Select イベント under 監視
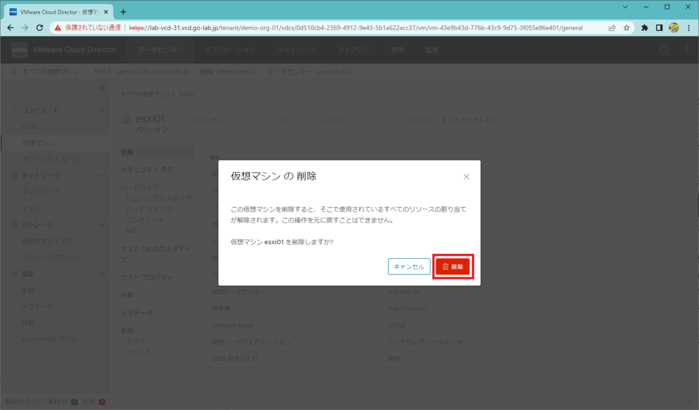Screen dimensions: 699x410 click(x=139, y=352)
